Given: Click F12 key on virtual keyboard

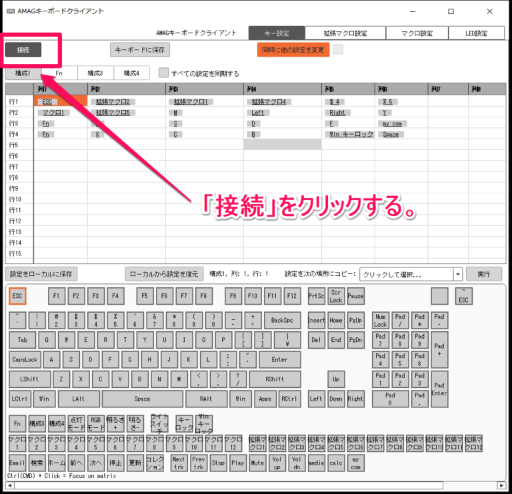Looking at the screenshot, I should click(x=292, y=296).
